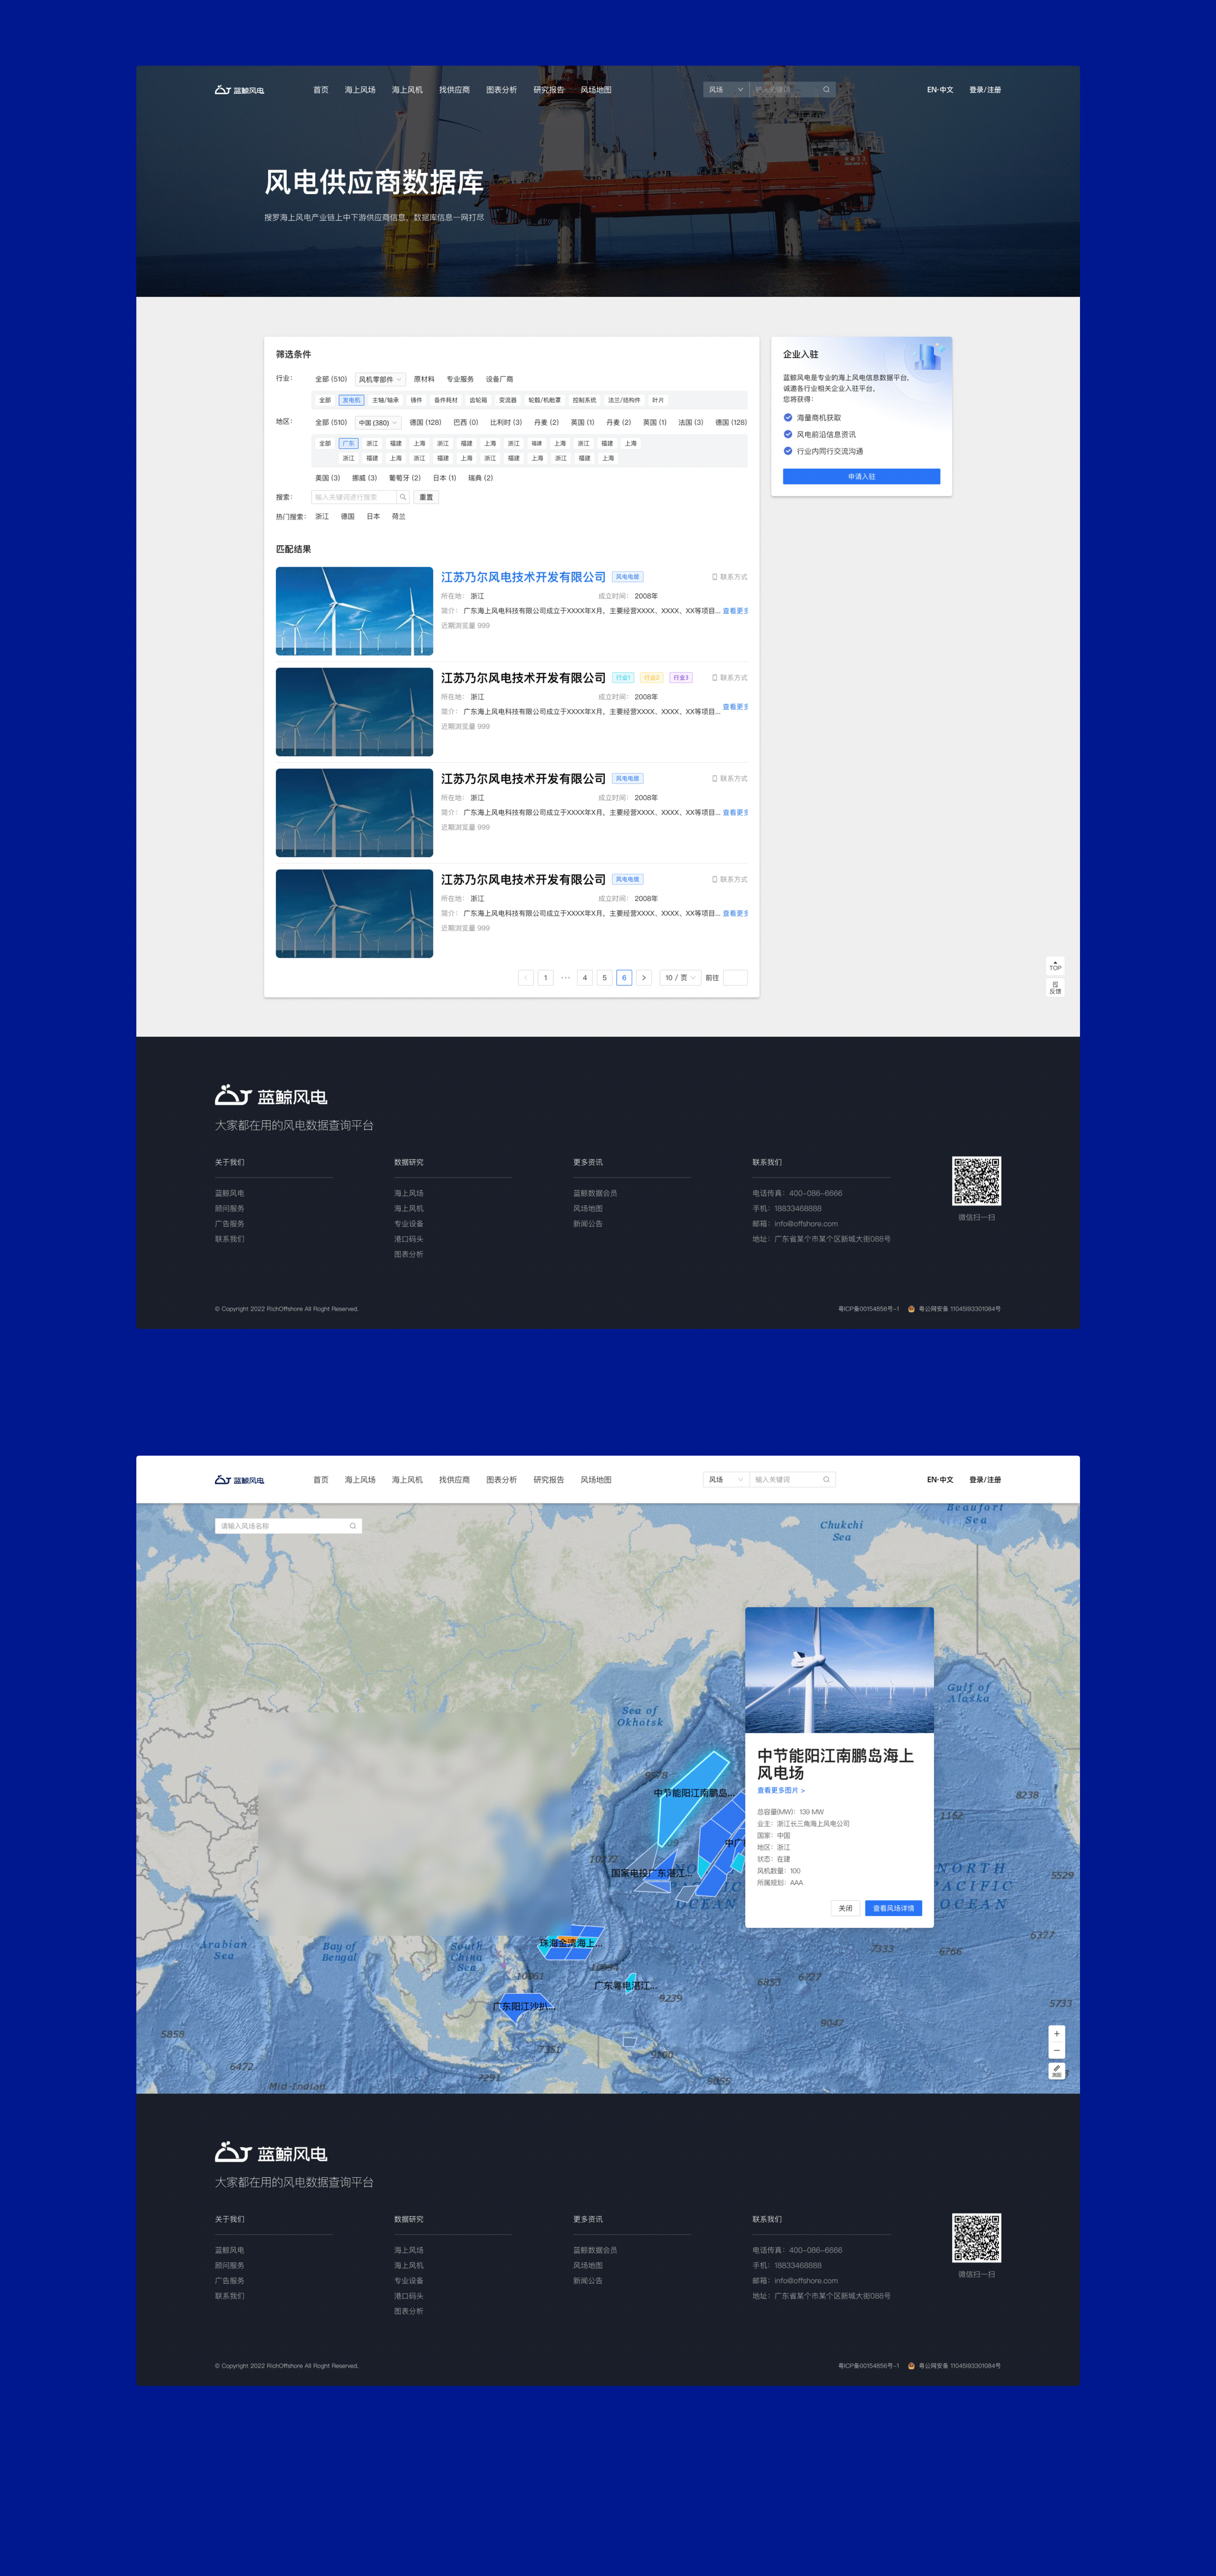Open the 风场 search type dropdown on map page
Screen dimensions: 1216x2576
click(x=725, y=1480)
